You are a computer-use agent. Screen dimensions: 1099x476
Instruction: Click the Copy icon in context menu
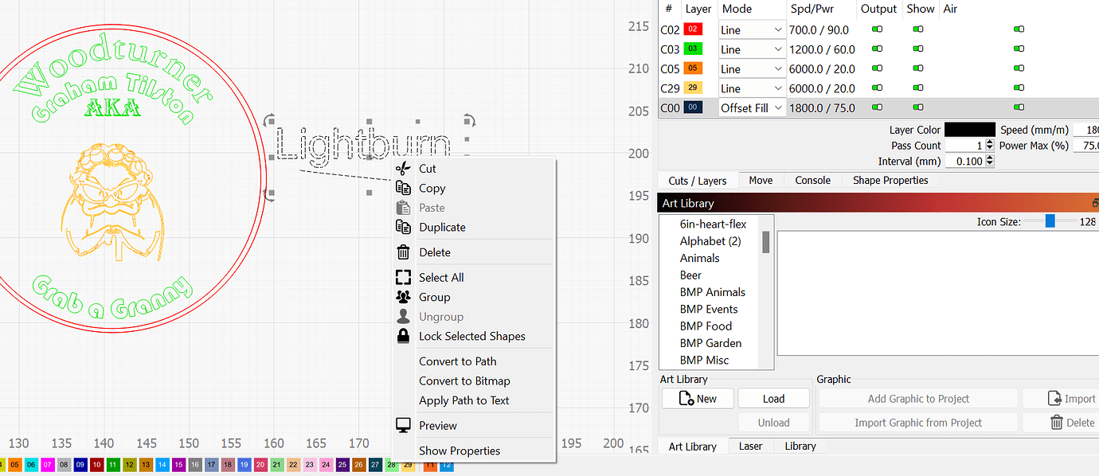coord(404,188)
